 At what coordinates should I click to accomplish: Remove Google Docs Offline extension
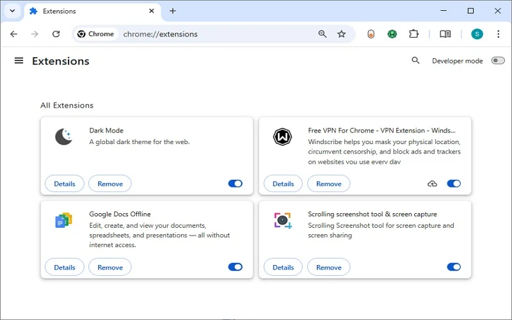point(110,268)
